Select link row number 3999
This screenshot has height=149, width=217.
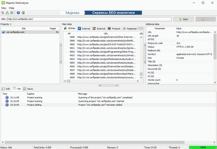point(101,41)
